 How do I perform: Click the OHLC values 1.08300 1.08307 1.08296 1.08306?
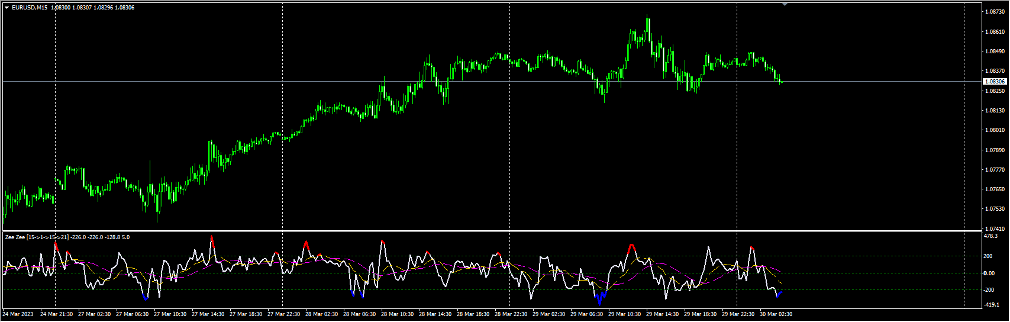pos(93,8)
